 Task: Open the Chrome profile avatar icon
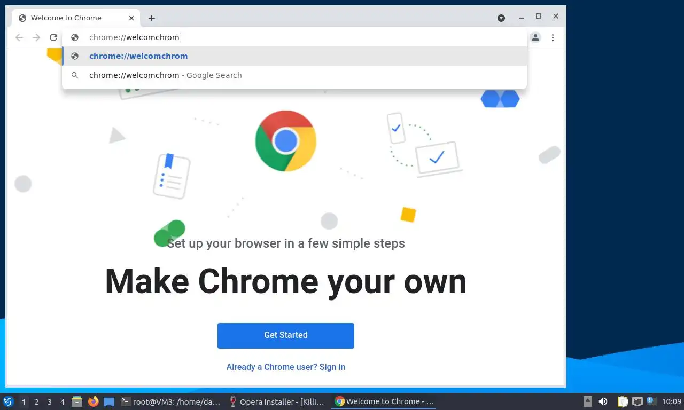(535, 37)
